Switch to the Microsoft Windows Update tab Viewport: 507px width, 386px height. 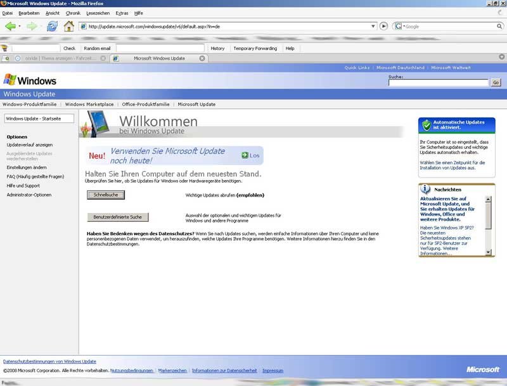pos(159,58)
